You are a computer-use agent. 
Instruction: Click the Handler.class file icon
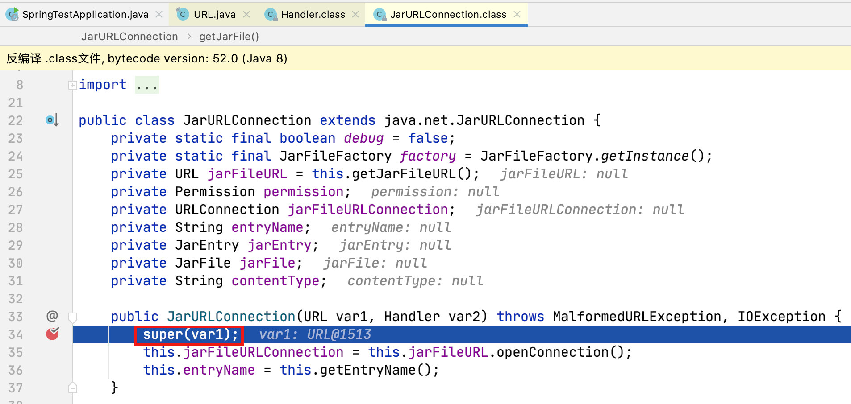(270, 14)
